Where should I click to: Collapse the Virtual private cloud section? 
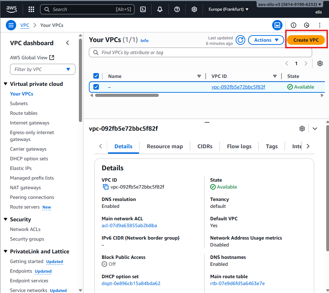pyautogui.click(x=6, y=84)
